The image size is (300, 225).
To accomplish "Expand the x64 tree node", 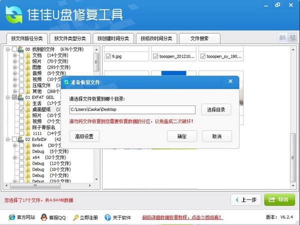I will click(x=14, y=157).
